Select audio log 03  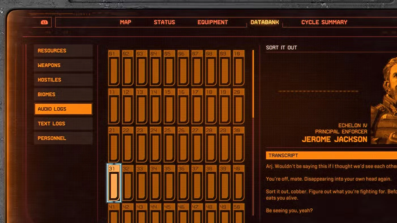tap(142, 68)
